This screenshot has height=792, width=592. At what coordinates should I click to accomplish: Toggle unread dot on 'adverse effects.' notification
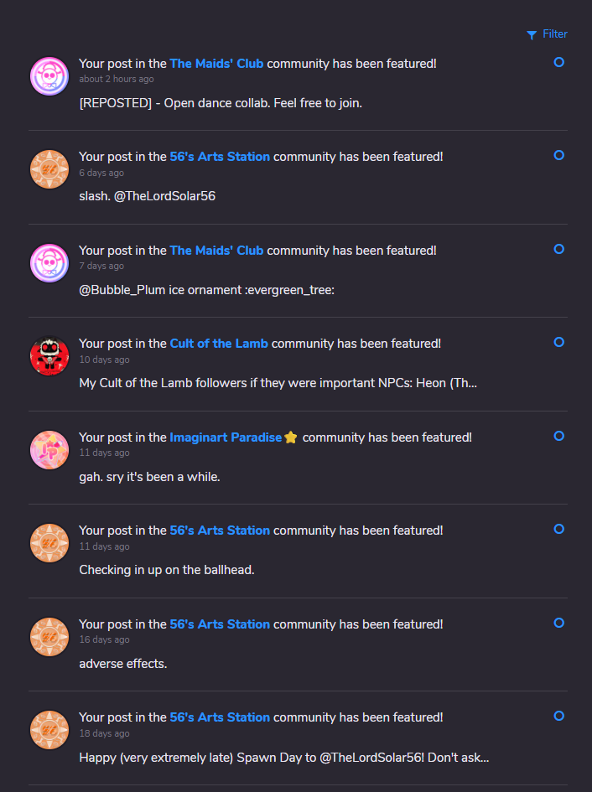559,623
